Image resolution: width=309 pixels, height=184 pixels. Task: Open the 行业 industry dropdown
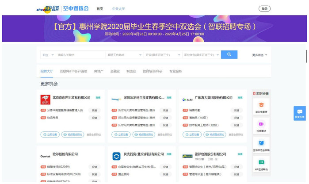(x=162, y=55)
